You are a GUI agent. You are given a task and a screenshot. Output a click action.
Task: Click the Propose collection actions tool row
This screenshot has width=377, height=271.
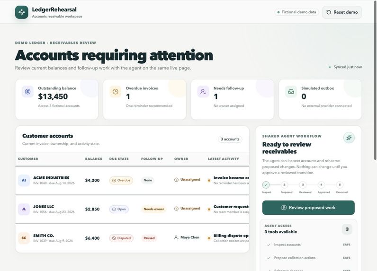pos(308,258)
